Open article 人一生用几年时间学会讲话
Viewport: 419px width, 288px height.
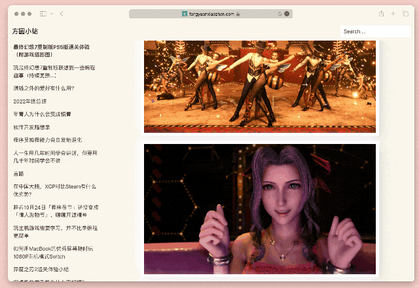coord(55,156)
